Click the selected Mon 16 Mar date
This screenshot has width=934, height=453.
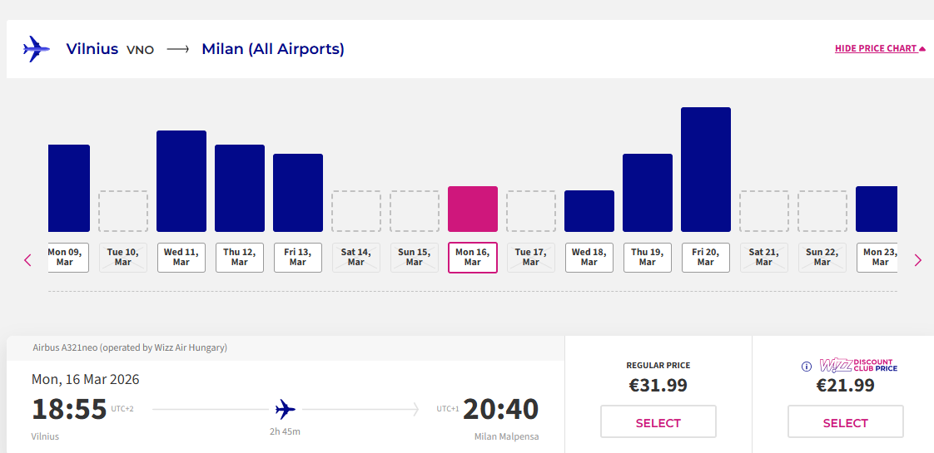coord(473,257)
